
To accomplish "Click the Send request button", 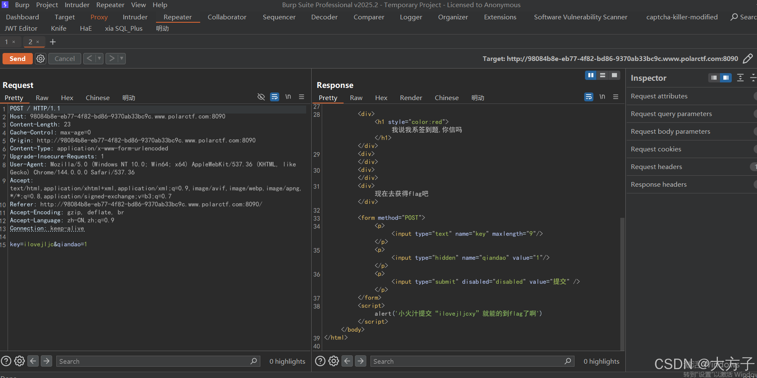I will click(18, 59).
